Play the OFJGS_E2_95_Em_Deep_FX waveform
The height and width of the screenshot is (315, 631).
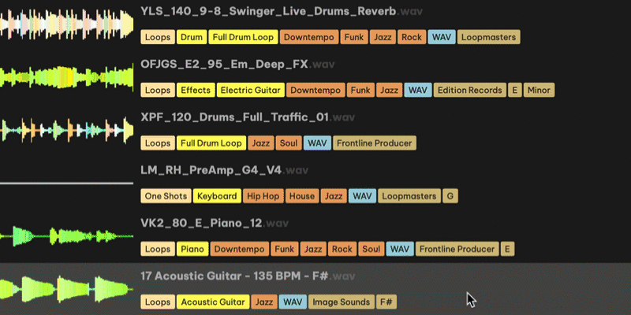tap(67, 76)
